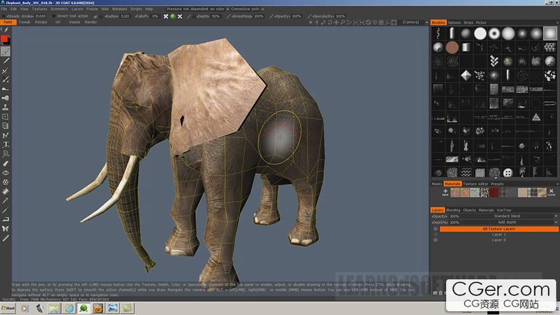Open the 3D-Coat green taskbar icon
The width and height of the screenshot is (560, 315).
point(83,308)
